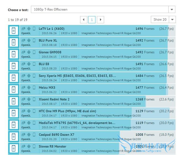This screenshot has width=177, height=155.
Task: Open MediaTek MT6795 development board result
Action: coord(77,123)
